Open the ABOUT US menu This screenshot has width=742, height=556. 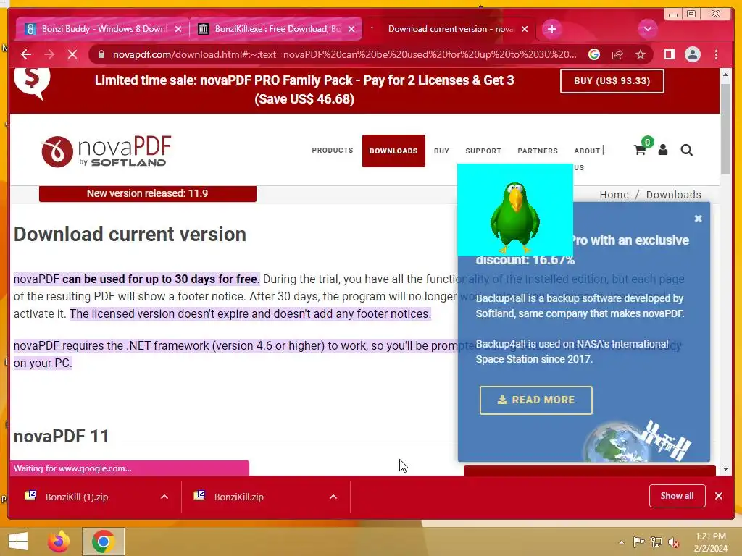tap(587, 151)
